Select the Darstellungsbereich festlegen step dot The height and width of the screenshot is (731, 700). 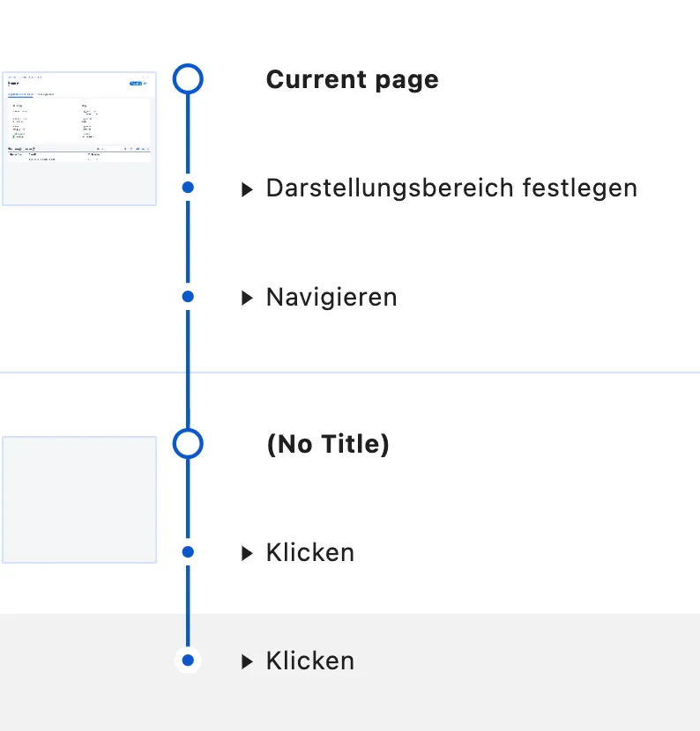(x=188, y=188)
